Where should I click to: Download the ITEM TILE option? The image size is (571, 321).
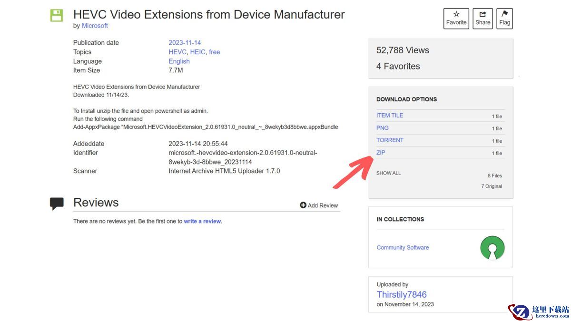[x=390, y=116]
